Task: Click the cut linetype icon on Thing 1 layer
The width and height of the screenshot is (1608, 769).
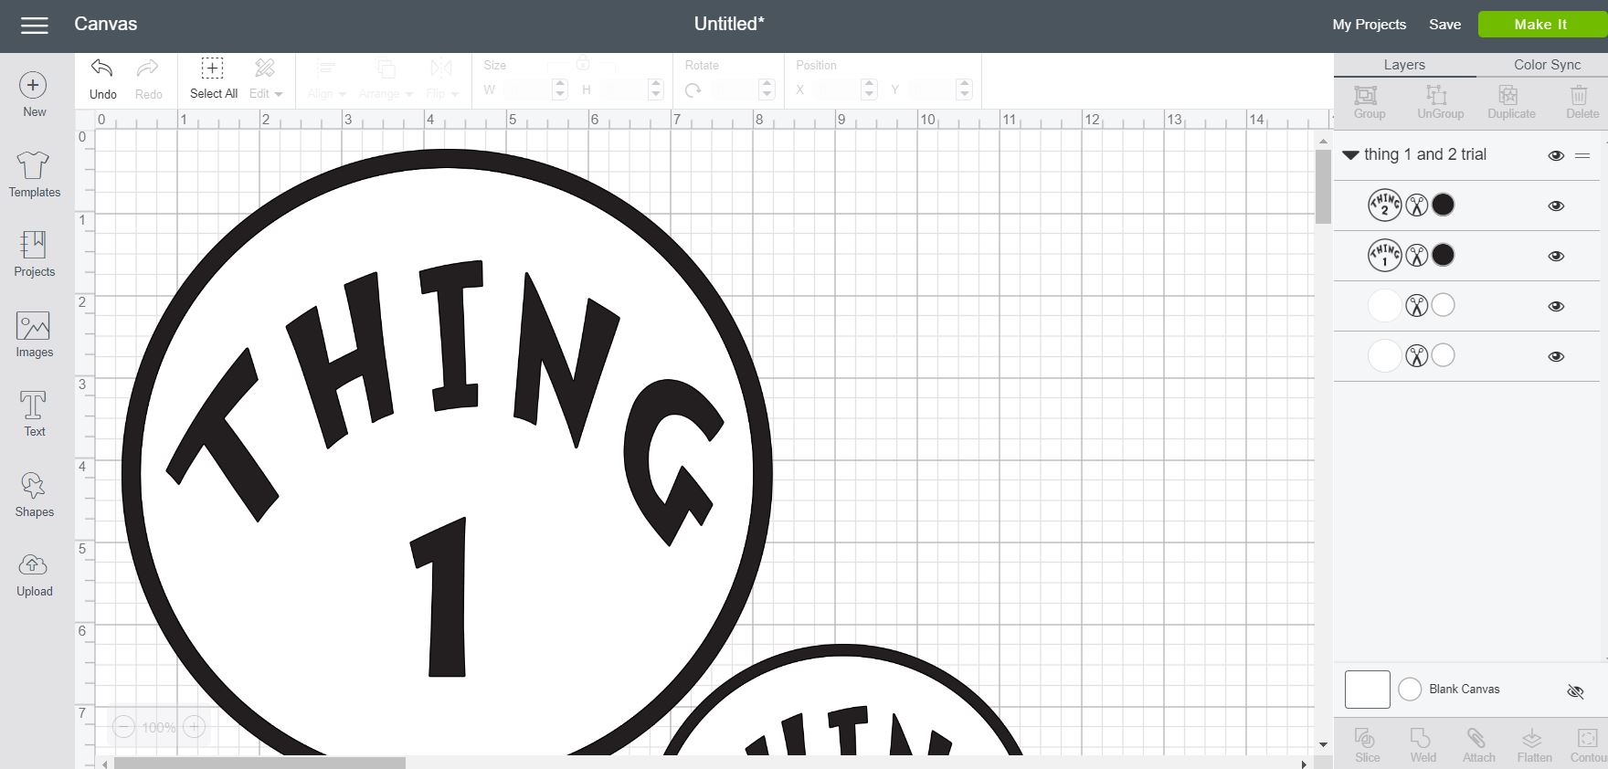Action: click(1416, 256)
